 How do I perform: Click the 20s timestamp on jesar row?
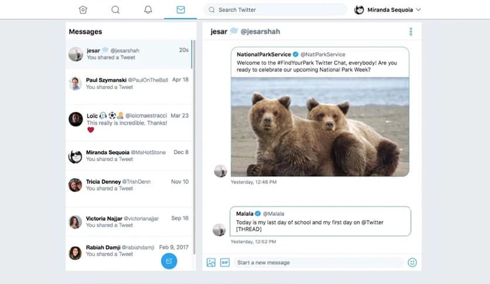pyautogui.click(x=184, y=50)
